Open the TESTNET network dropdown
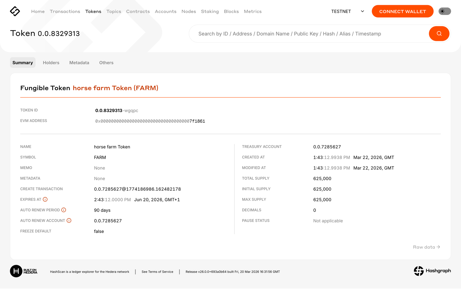The width and height of the screenshot is (461, 289). pos(347,12)
